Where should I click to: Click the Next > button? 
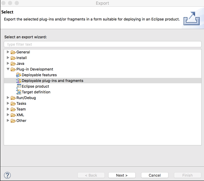pyautogui.click(x=122, y=175)
